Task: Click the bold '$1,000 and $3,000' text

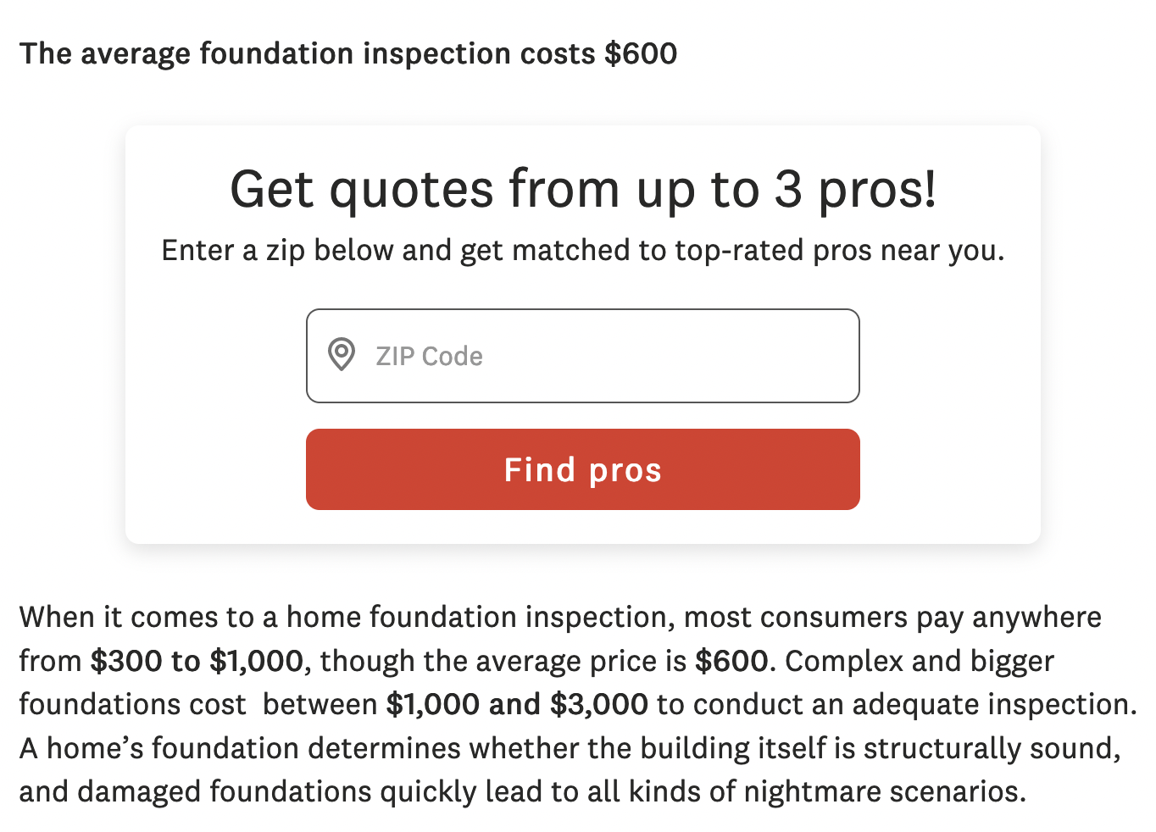Action: click(x=516, y=705)
